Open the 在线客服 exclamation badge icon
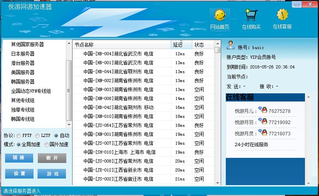Screen dimensions: 319x196 click(x=282, y=15)
